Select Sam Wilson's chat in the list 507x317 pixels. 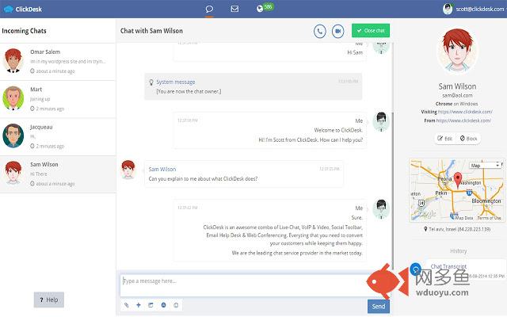tap(58, 174)
